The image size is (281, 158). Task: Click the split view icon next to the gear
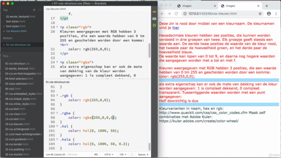(x=40, y=10)
